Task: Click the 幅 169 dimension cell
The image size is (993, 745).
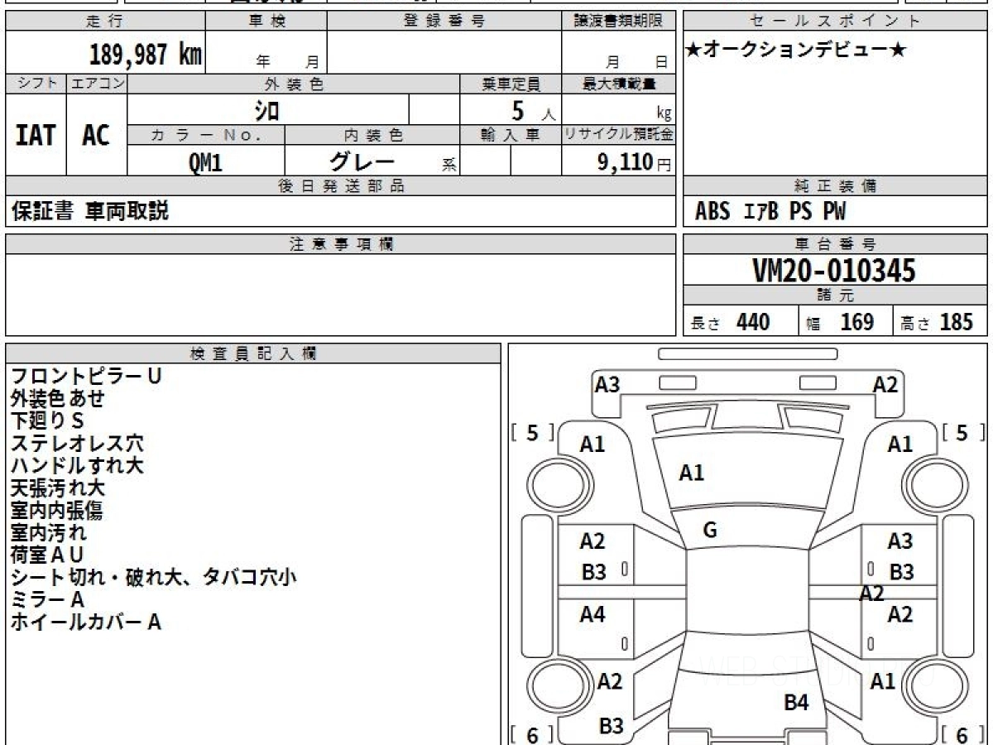Action: (846, 322)
